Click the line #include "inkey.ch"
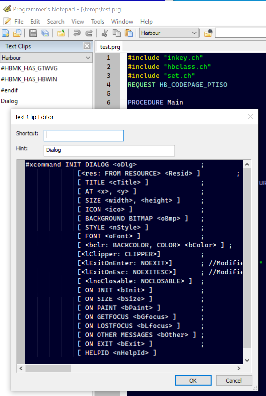 click(166, 58)
